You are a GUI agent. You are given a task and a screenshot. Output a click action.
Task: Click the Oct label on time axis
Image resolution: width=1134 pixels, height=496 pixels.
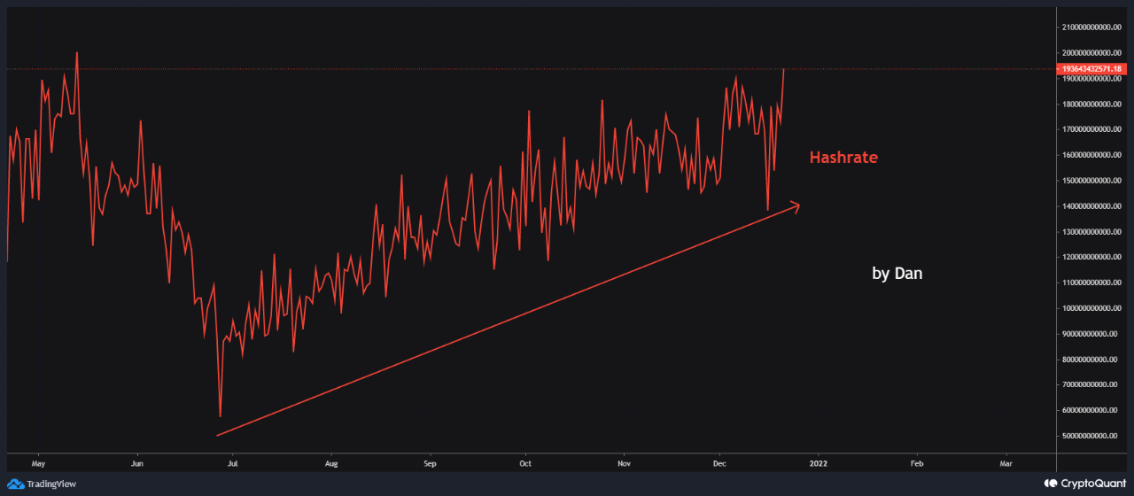tap(525, 462)
